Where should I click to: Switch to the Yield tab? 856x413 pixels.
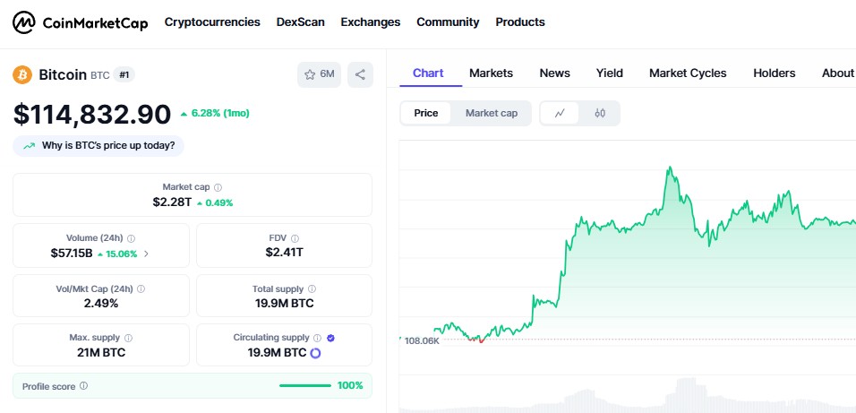609,73
